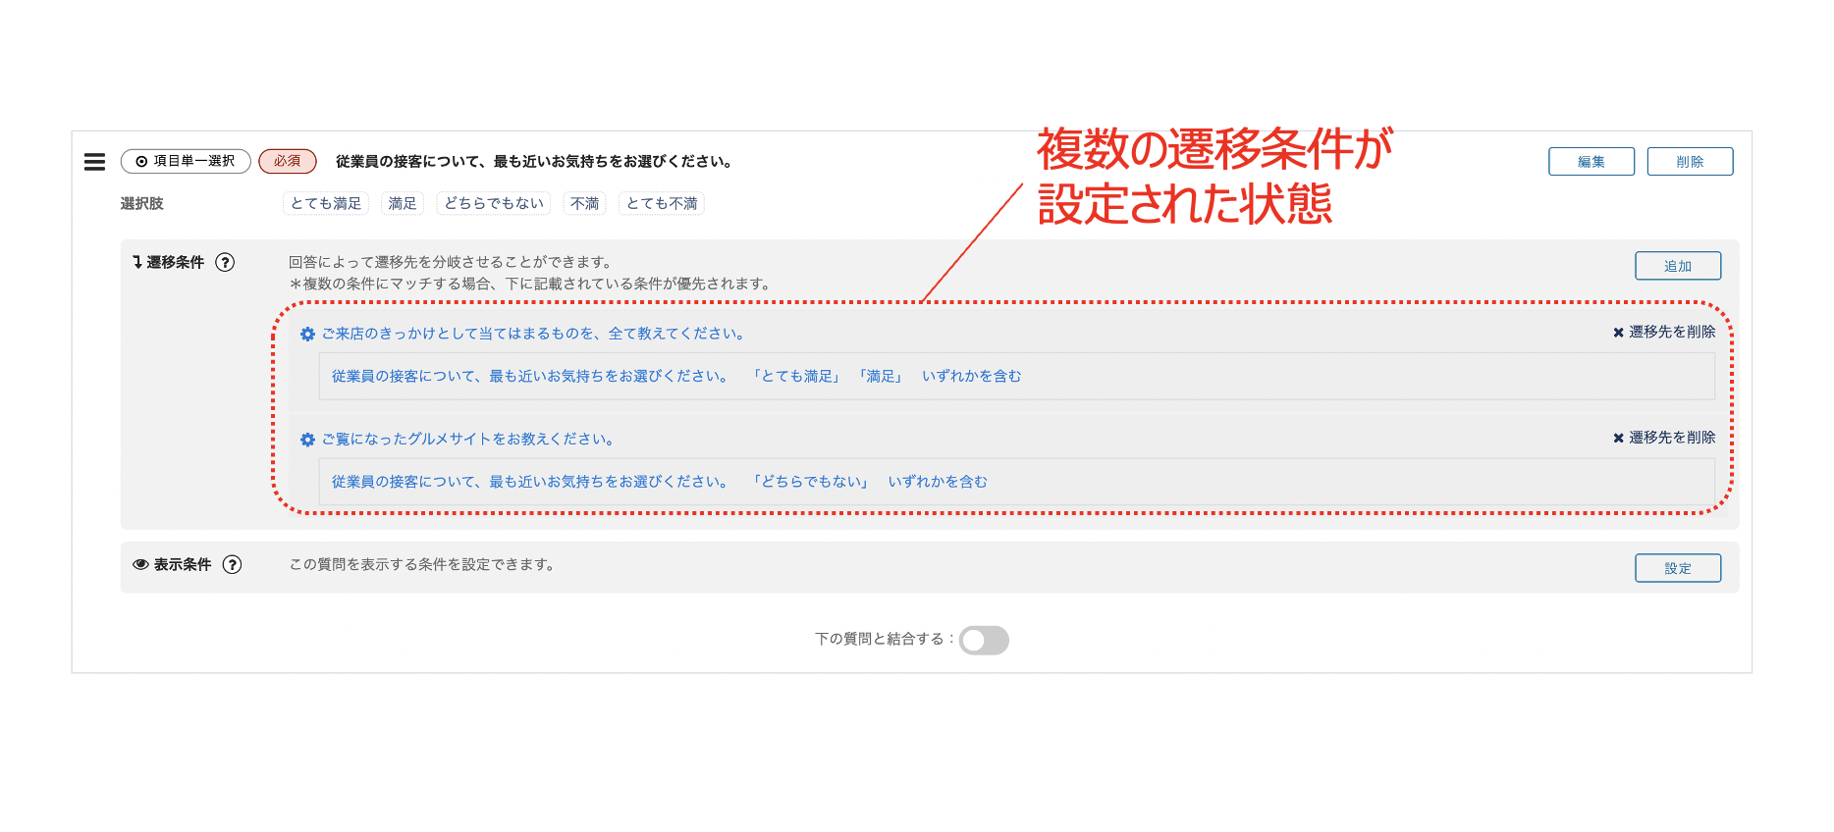Click the どちらでもない choice tag

click(493, 203)
